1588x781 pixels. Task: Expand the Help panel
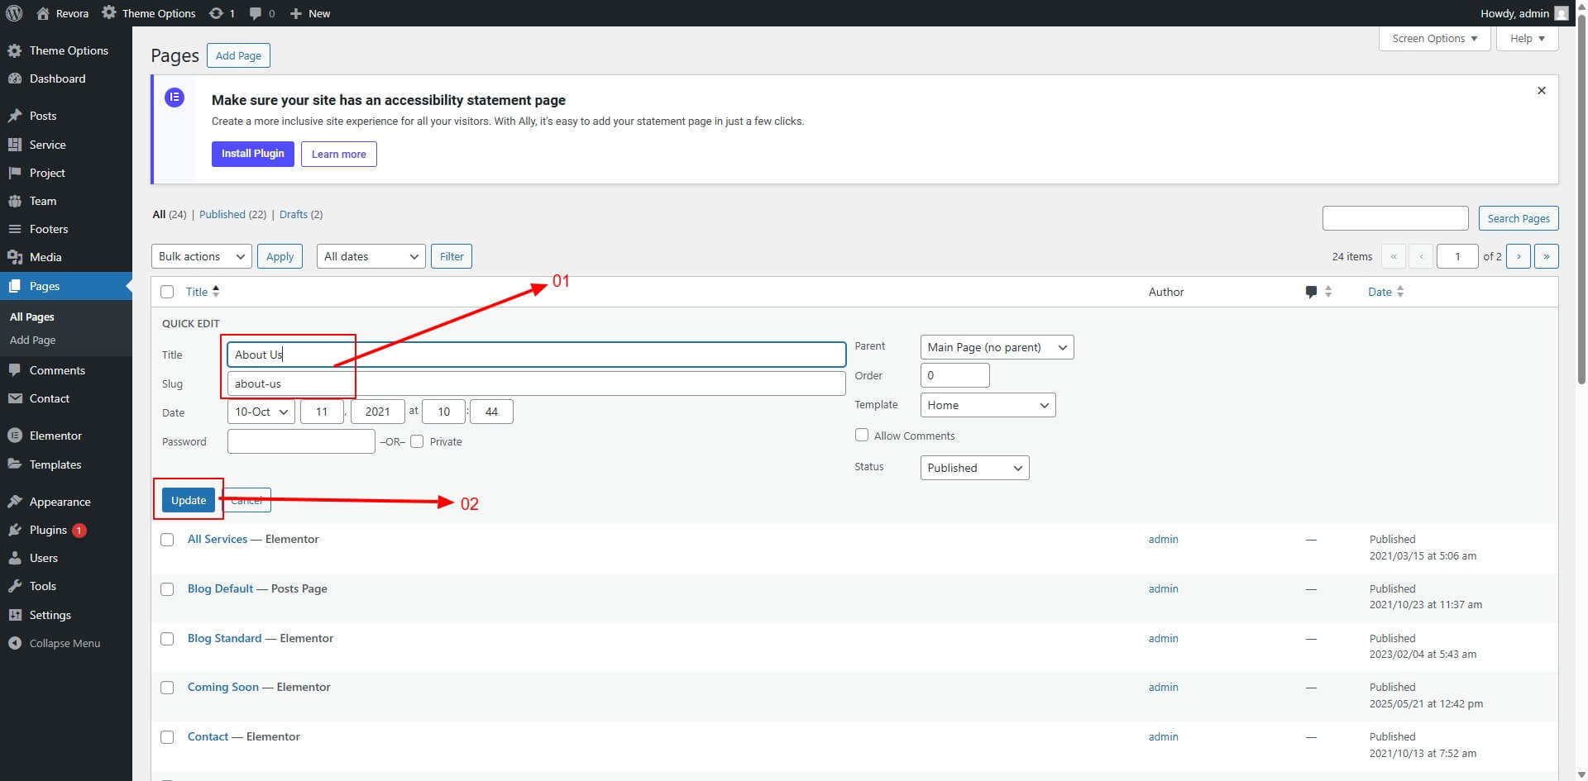pyautogui.click(x=1528, y=39)
